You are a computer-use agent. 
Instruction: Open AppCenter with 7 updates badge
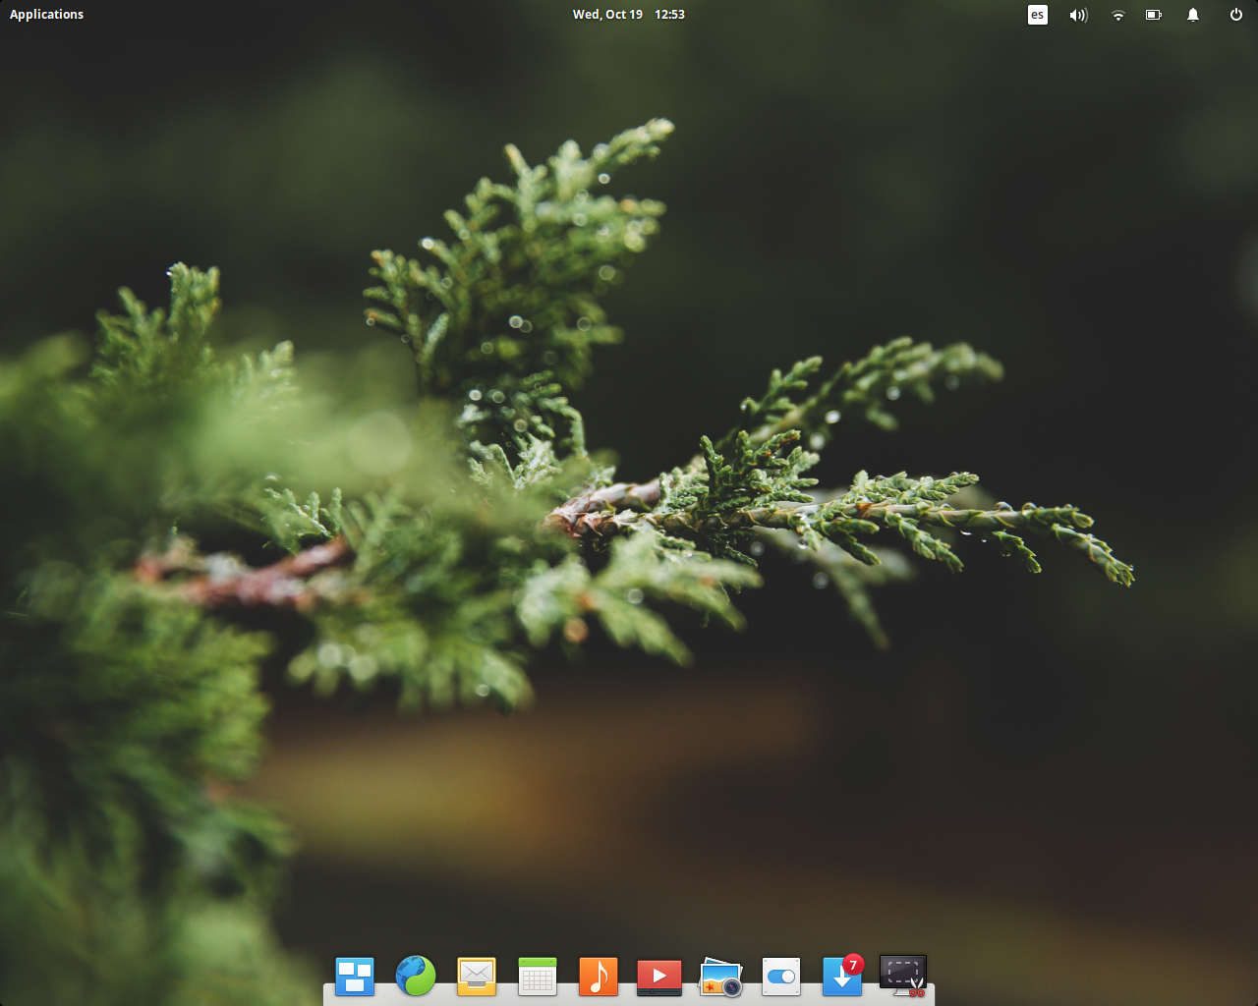(x=842, y=976)
